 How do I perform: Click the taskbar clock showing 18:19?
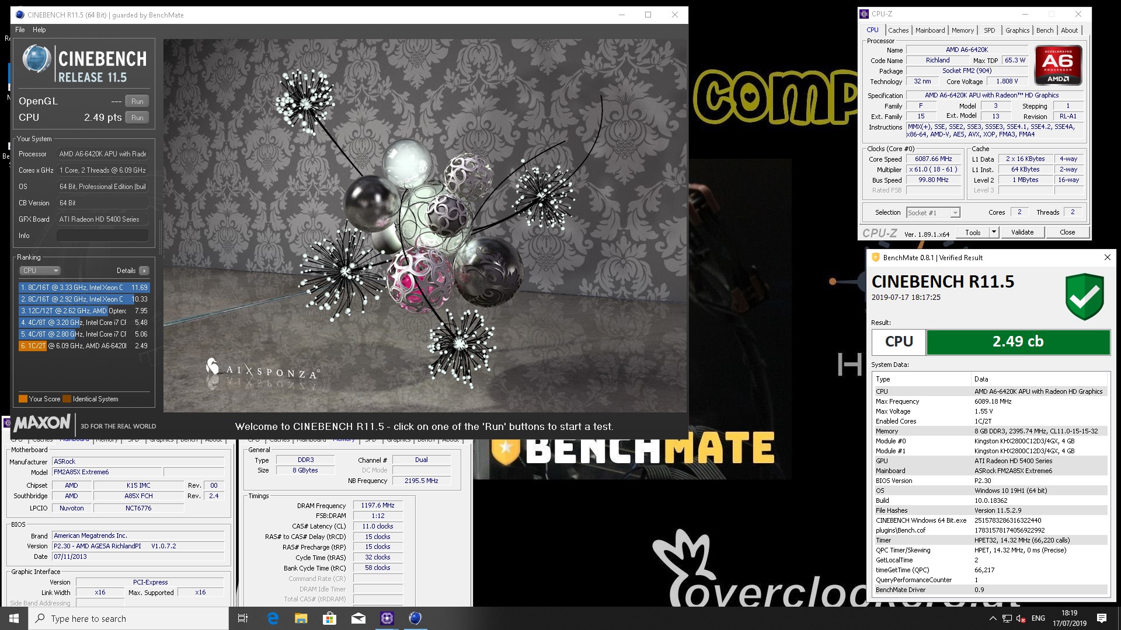[x=1070, y=618]
